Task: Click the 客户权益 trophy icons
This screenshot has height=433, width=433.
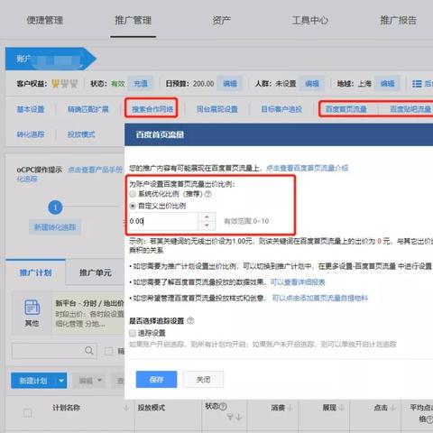Action: [x=65, y=83]
